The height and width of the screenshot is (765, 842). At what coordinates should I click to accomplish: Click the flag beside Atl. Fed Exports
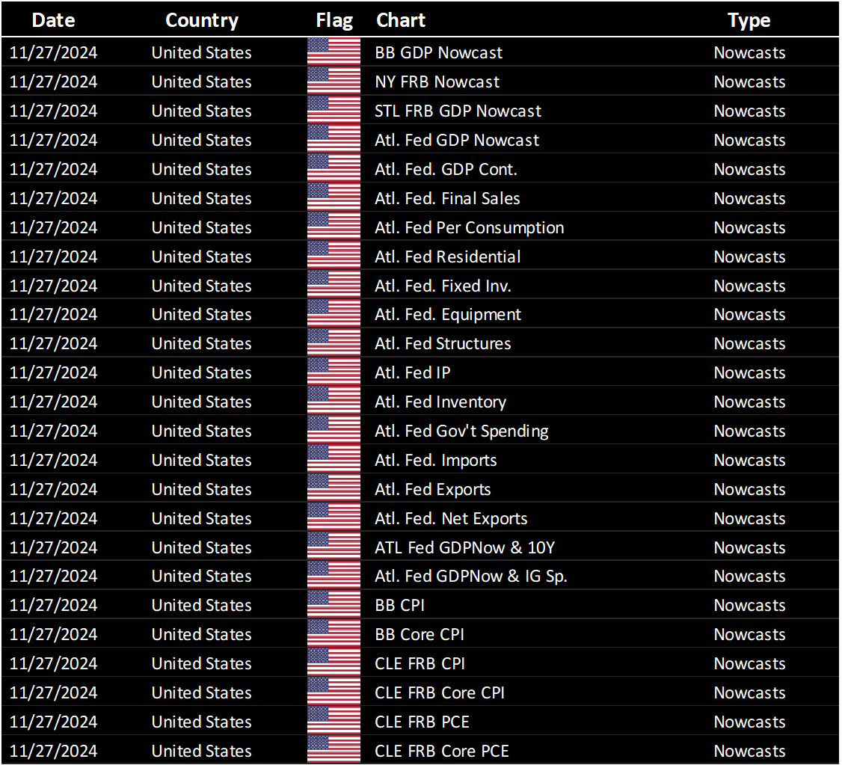(334, 488)
